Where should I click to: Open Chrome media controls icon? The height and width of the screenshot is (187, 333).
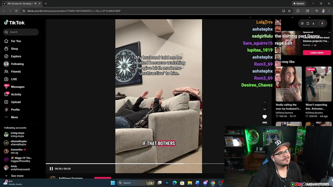coord(317,11)
